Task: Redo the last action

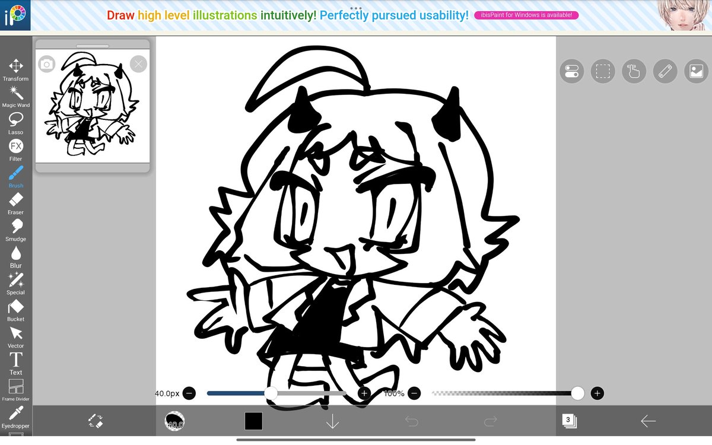Action: tap(490, 421)
